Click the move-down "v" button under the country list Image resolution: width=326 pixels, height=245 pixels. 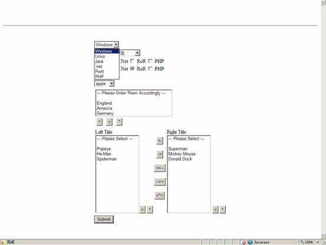pos(110,122)
